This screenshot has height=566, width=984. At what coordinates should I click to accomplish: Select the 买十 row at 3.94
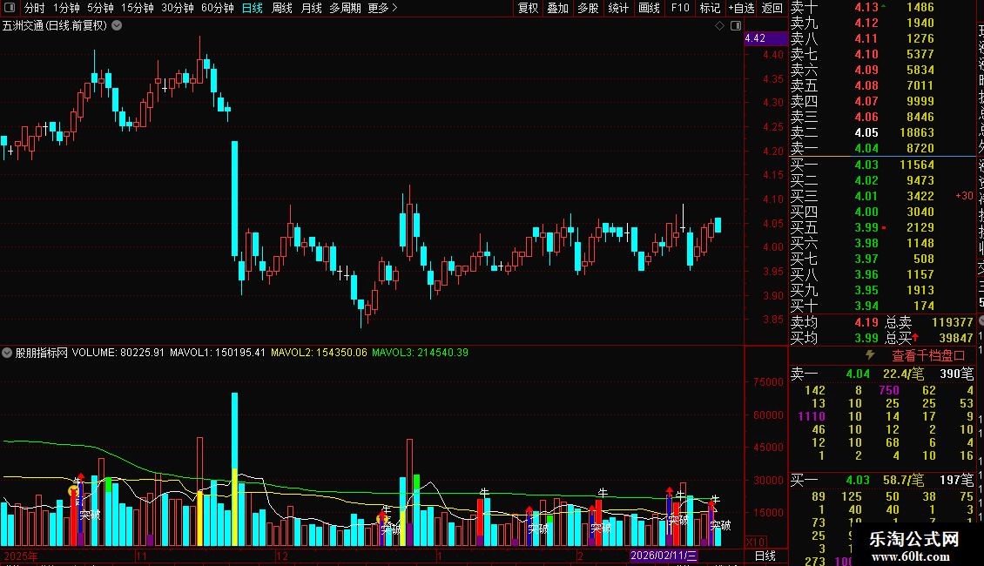pos(882,307)
